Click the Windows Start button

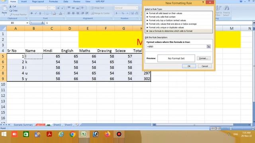(4, 134)
